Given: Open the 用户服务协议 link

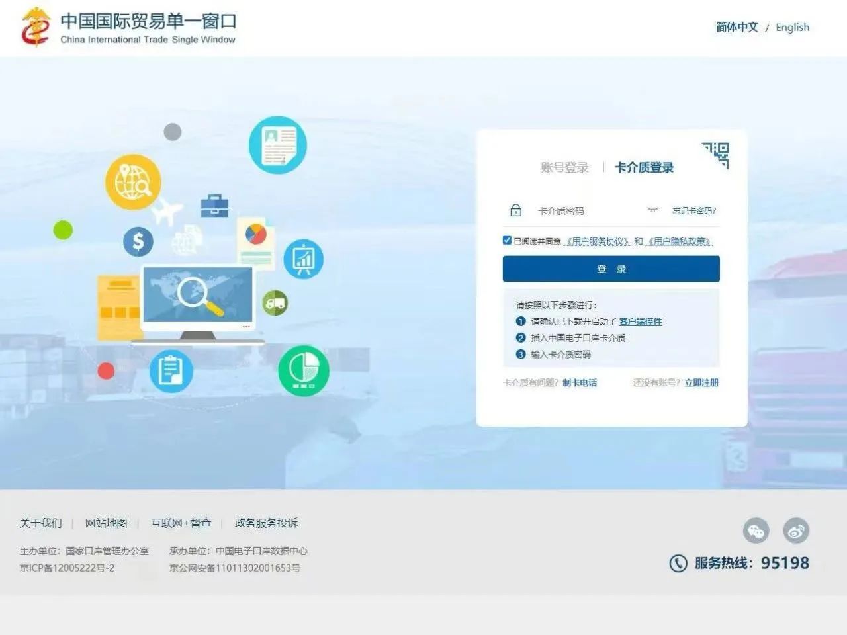Looking at the screenshot, I should (598, 241).
